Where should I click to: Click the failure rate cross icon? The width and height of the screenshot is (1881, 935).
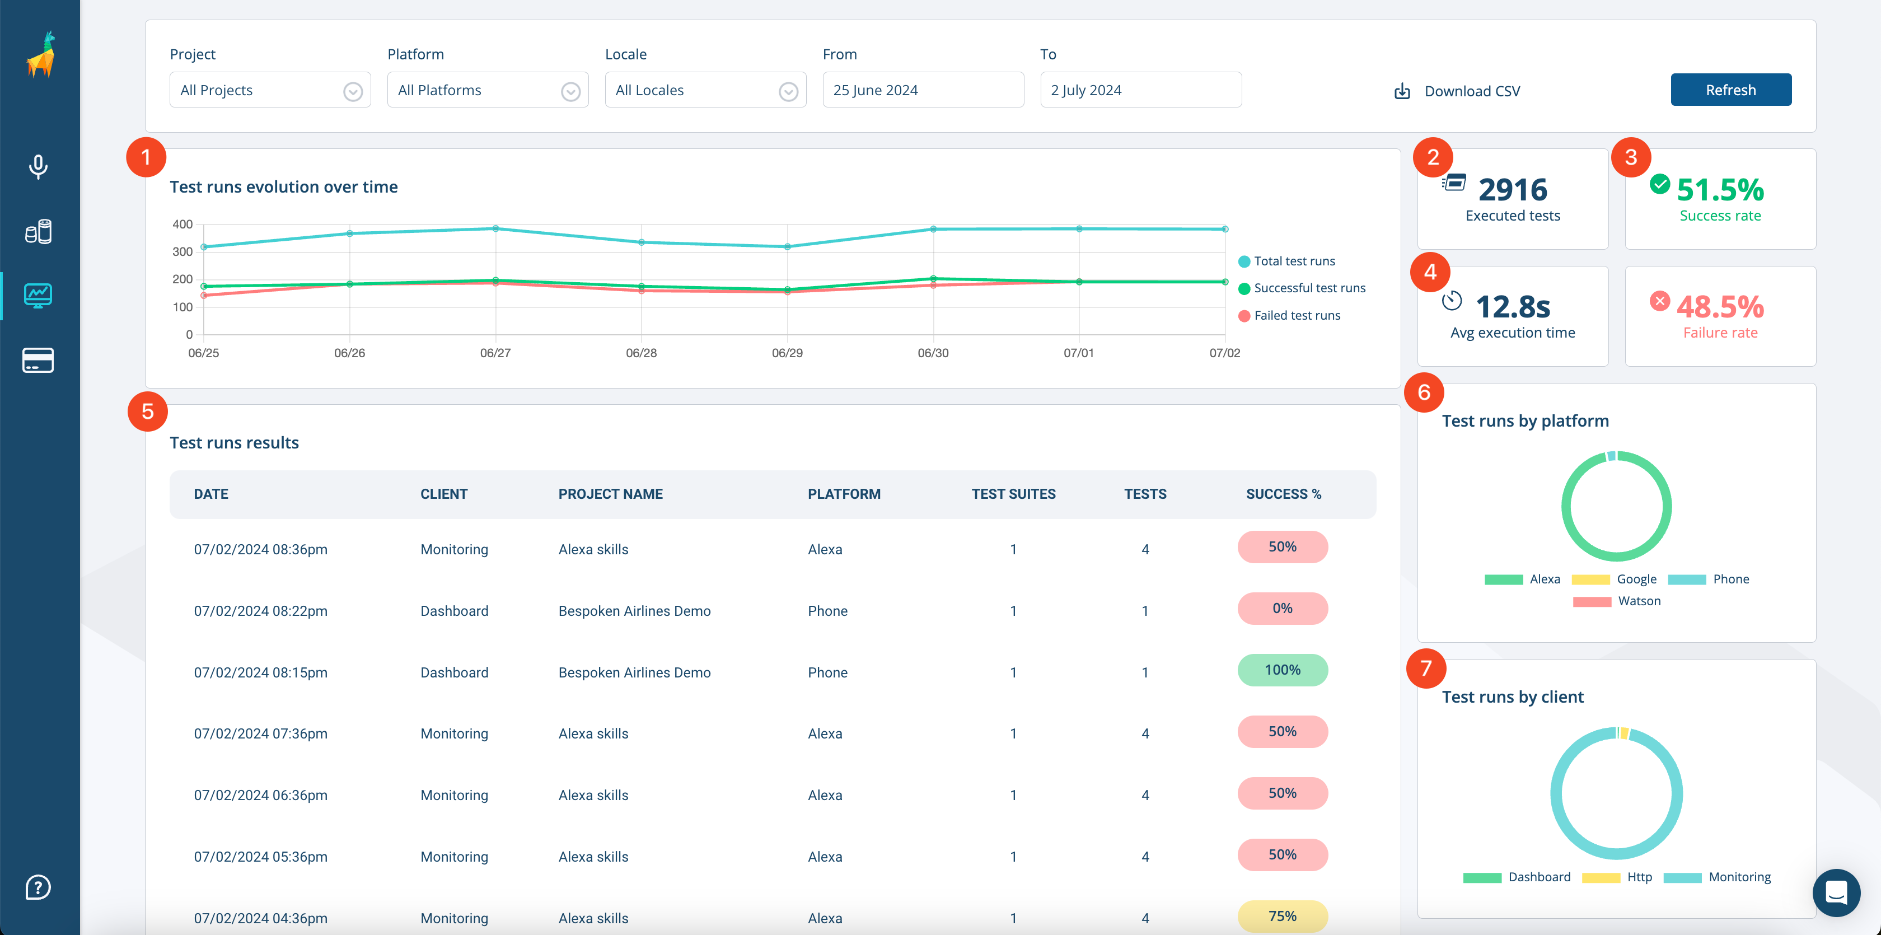coord(1660,300)
